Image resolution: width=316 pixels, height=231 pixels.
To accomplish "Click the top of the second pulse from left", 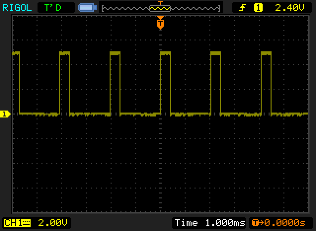I will 65,52.
